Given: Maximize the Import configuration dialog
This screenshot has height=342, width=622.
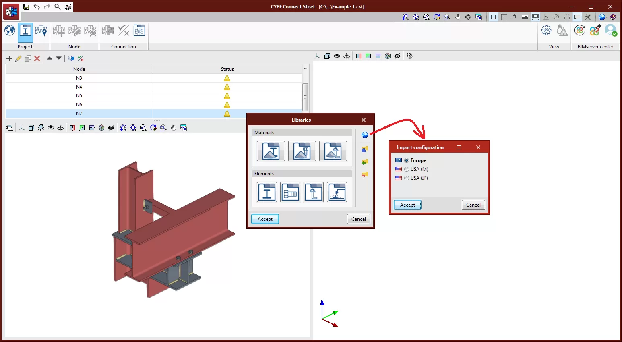Looking at the screenshot, I should 459,147.
